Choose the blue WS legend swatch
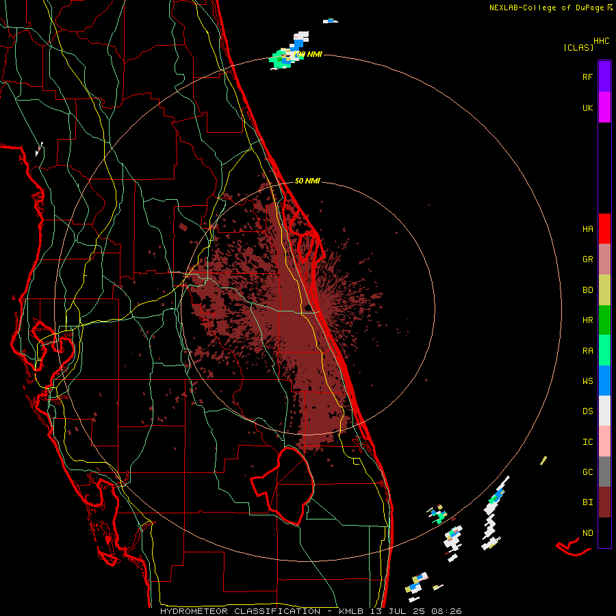Screen dimensions: 616x616 click(x=604, y=381)
